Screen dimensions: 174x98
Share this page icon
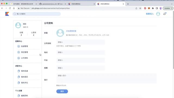136,8
